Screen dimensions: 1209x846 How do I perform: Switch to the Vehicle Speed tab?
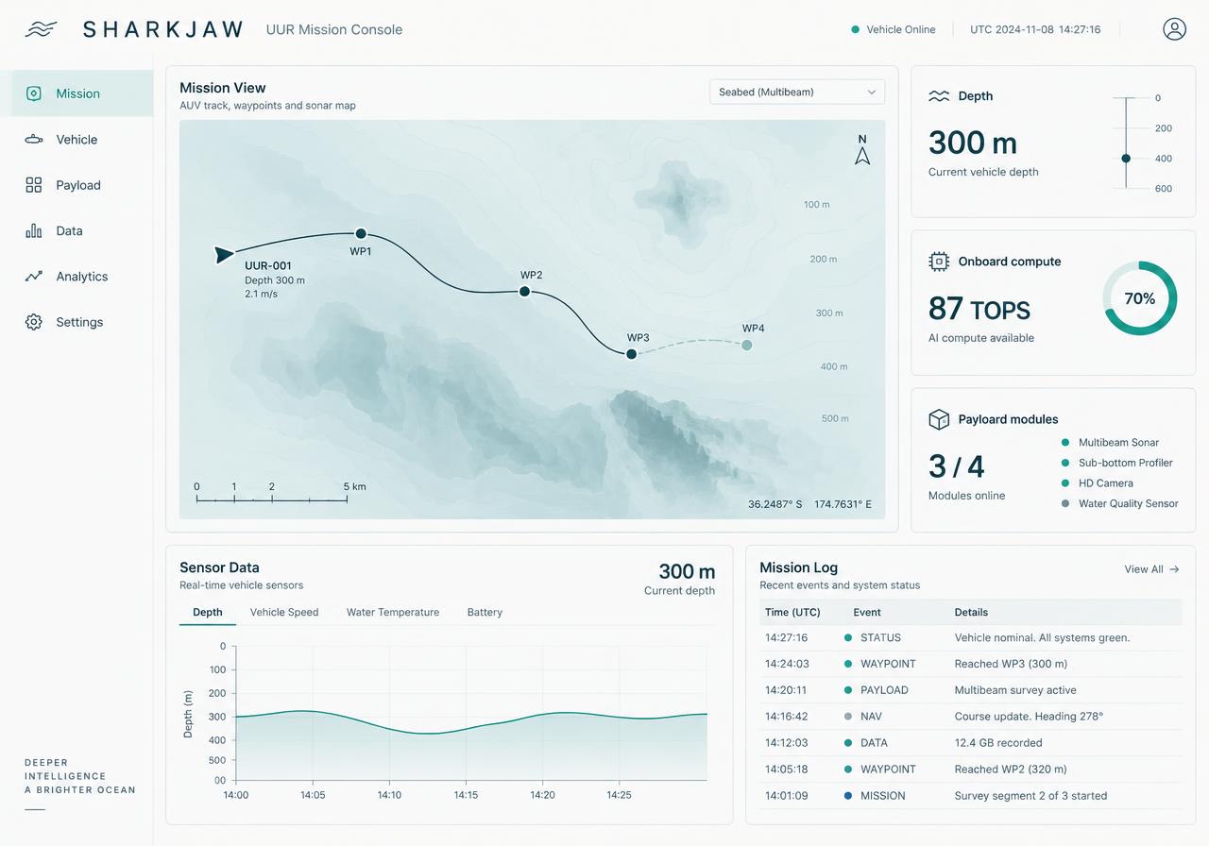[284, 613]
